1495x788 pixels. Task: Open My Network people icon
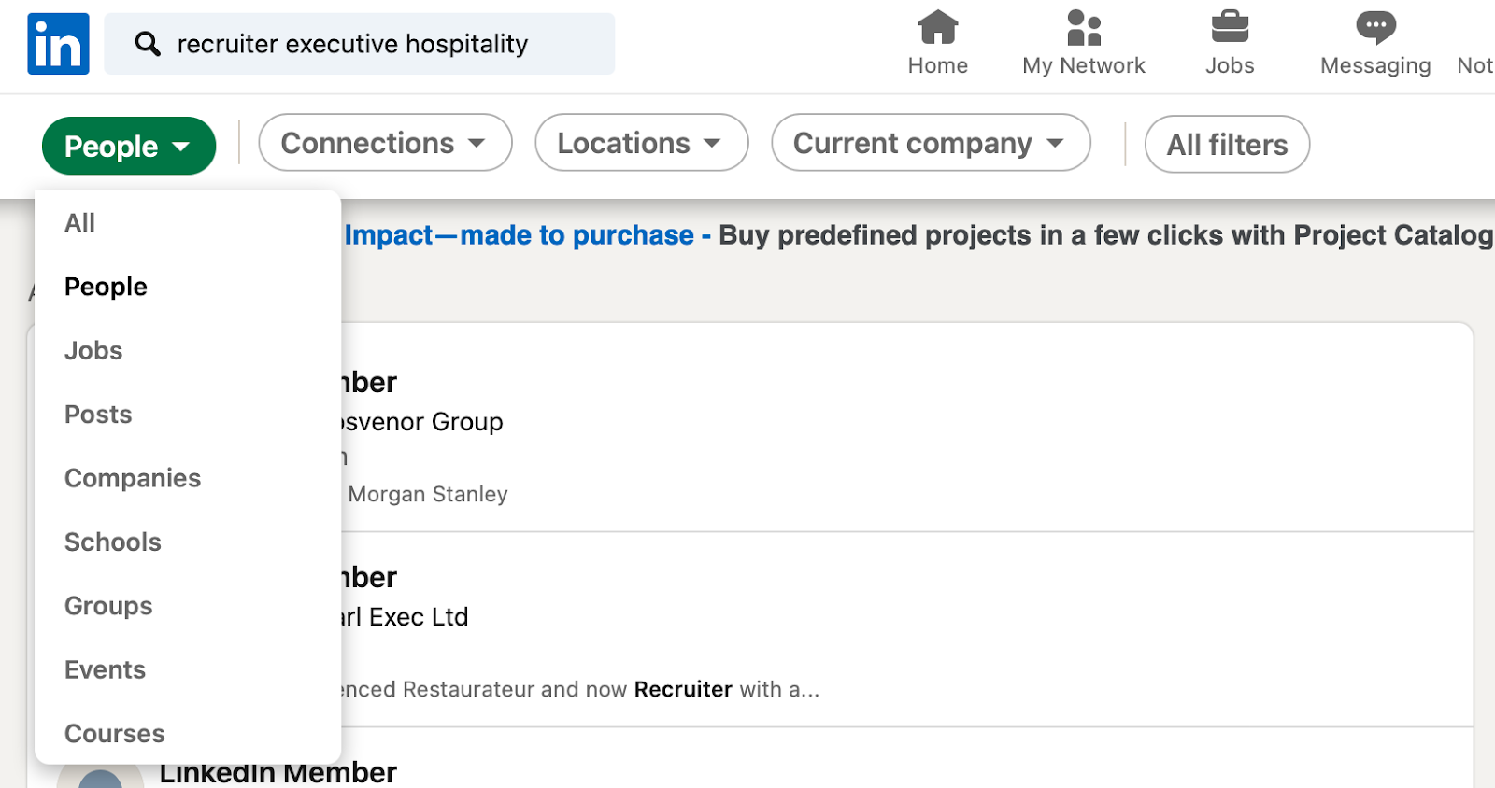click(x=1083, y=28)
